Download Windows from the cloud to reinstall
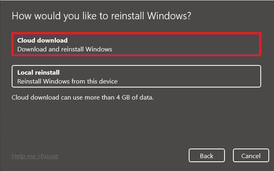This screenshot has height=171, width=274. point(136,45)
